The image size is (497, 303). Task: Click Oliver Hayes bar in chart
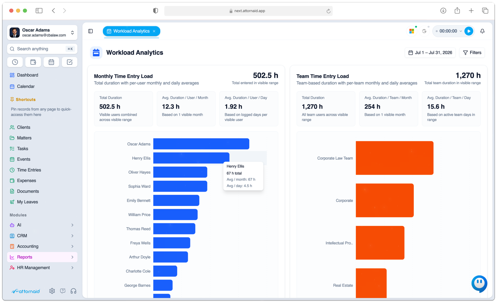click(180, 172)
